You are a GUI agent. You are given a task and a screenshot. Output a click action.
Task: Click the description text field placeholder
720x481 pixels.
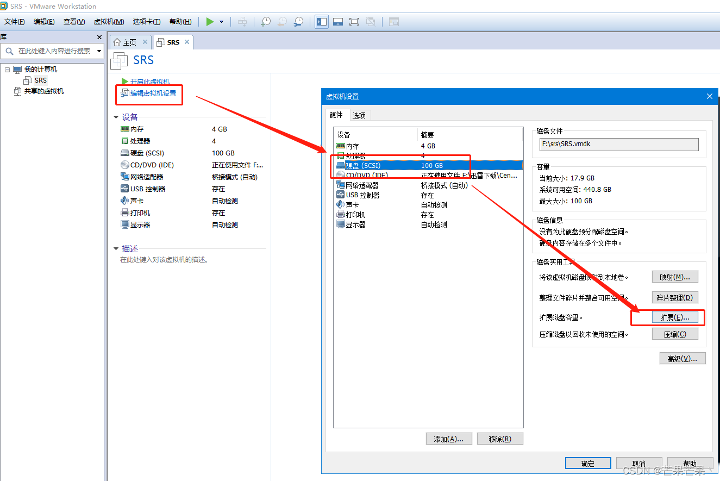(164, 260)
